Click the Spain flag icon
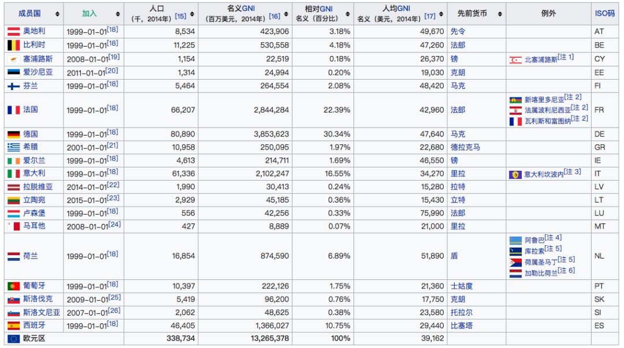Image resolution: width=624 pixels, height=348 pixels. point(13,325)
